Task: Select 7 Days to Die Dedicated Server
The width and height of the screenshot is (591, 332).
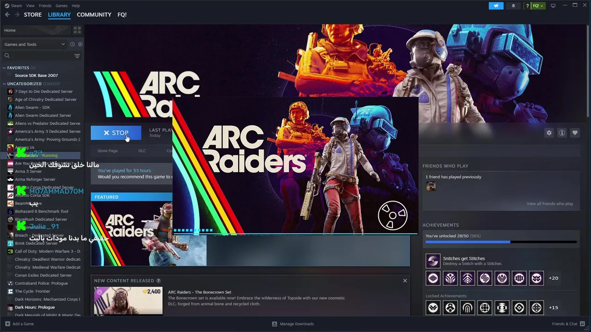Action: pyautogui.click(x=43, y=91)
